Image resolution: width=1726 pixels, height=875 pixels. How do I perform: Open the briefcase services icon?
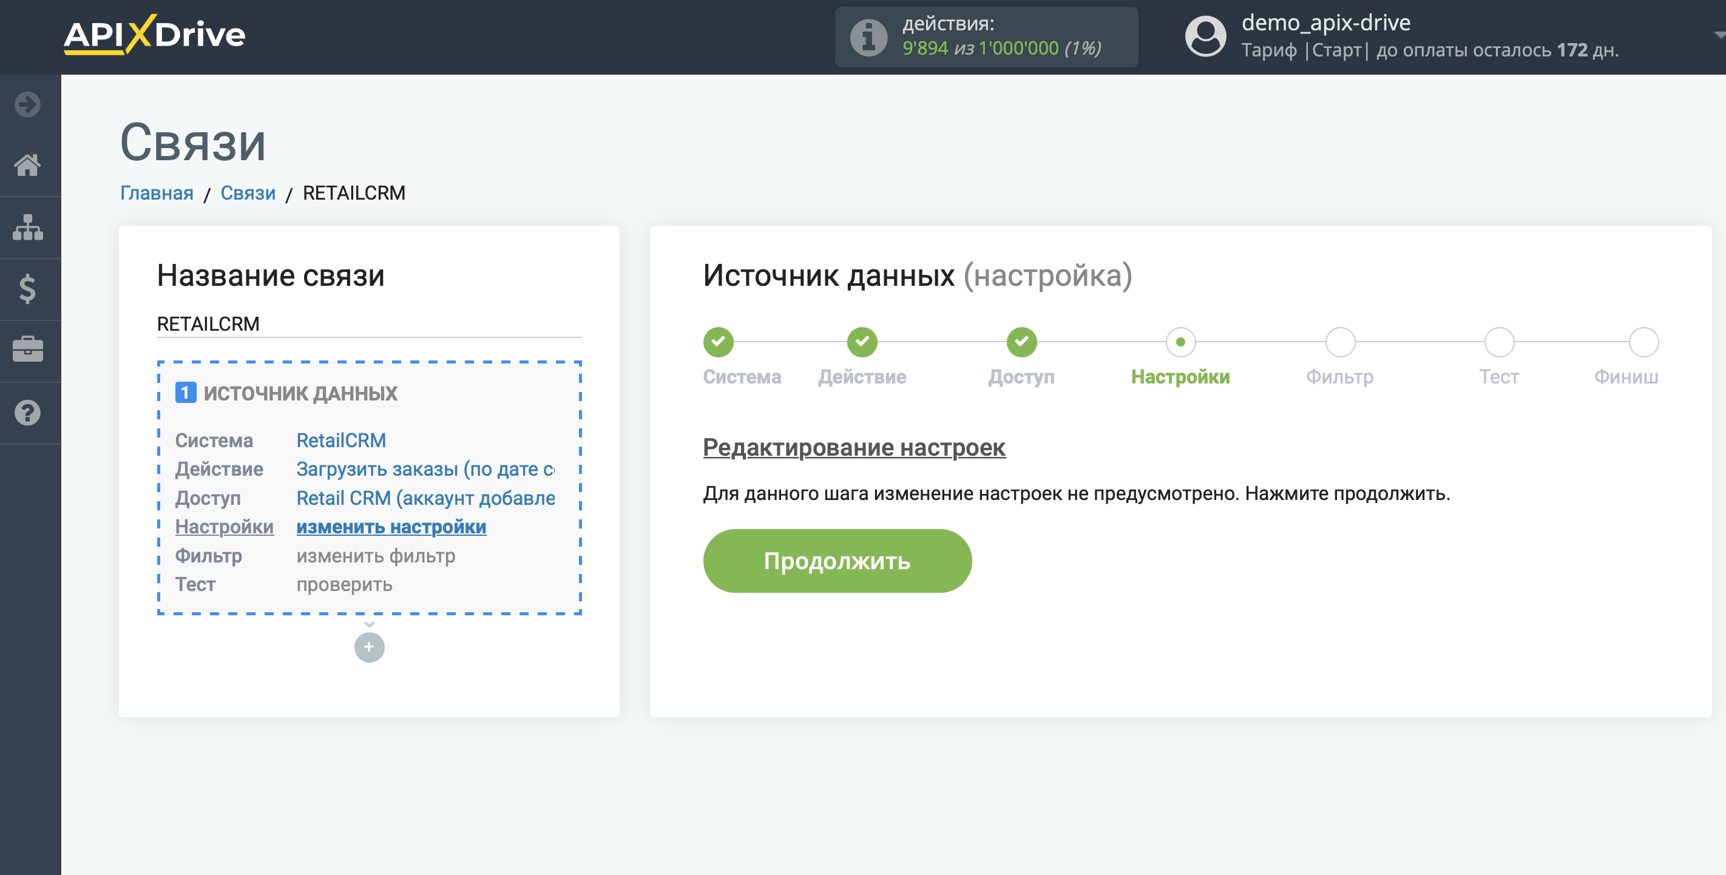pyautogui.click(x=27, y=350)
